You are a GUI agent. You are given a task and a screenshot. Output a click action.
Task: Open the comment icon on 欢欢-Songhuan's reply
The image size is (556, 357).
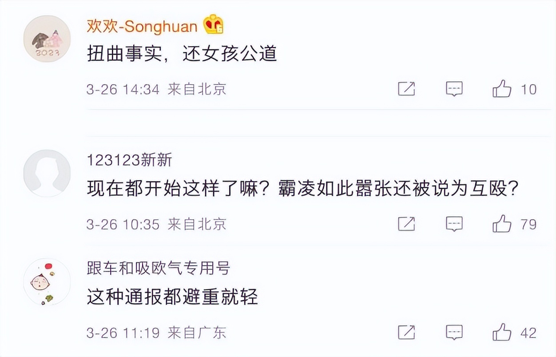point(454,89)
